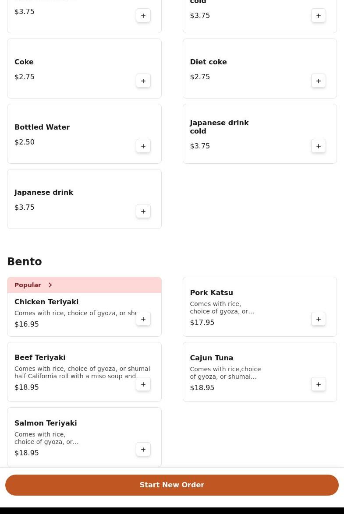The image size is (344, 514).
Task: Add Chicken Teriyaki bento to order
Action: [143, 319]
